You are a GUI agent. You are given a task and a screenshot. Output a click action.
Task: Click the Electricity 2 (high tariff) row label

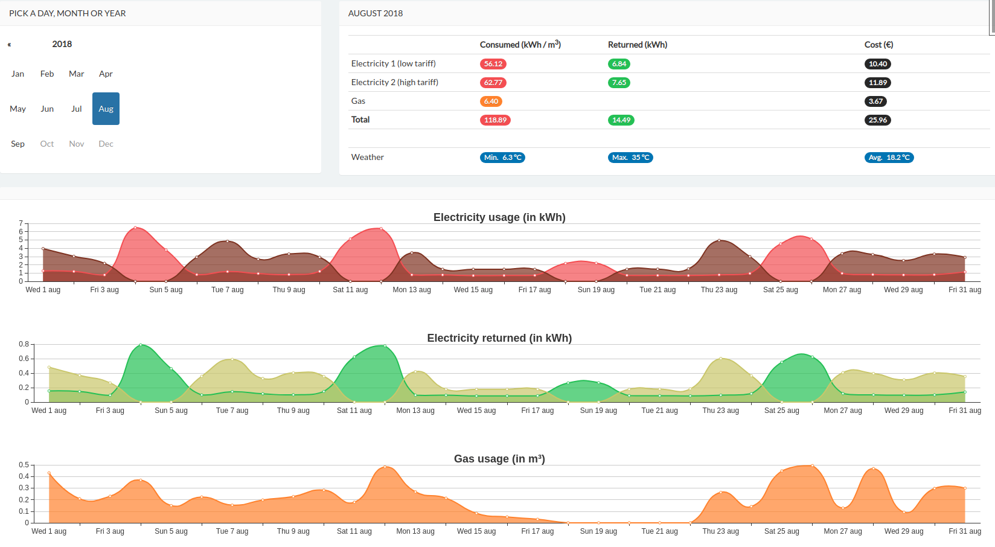coord(395,82)
